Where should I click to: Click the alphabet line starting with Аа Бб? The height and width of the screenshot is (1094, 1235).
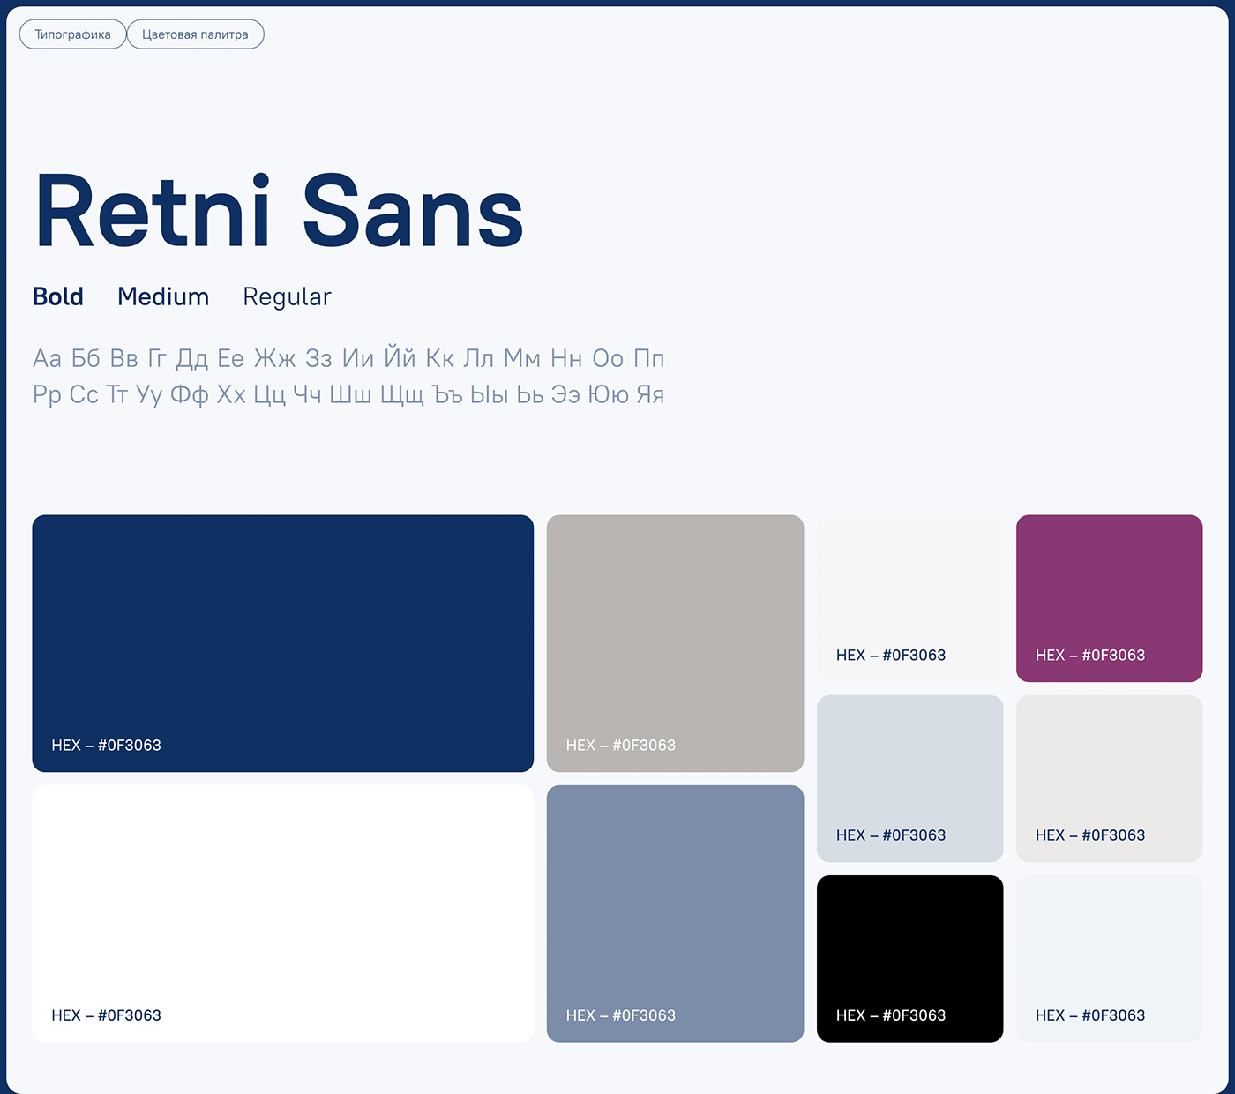[348, 358]
